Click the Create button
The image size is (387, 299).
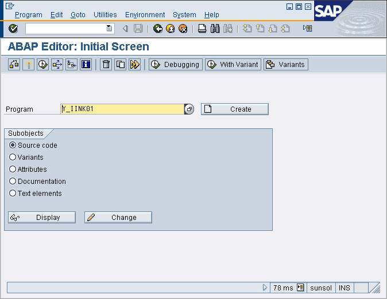tap(235, 109)
